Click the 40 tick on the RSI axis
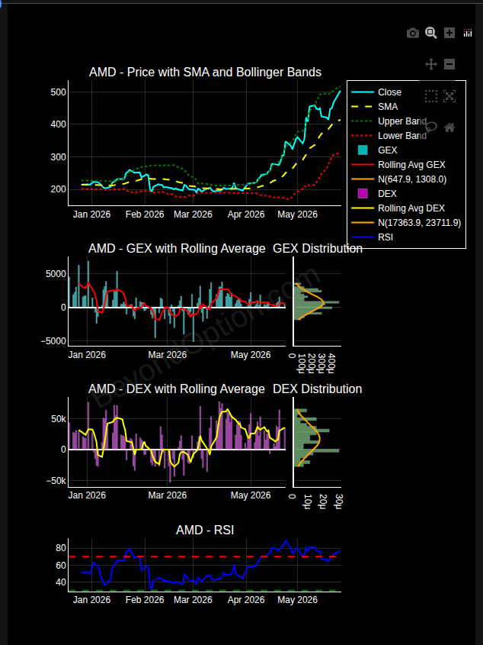Viewport: 483px width, 645px height. click(61, 582)
